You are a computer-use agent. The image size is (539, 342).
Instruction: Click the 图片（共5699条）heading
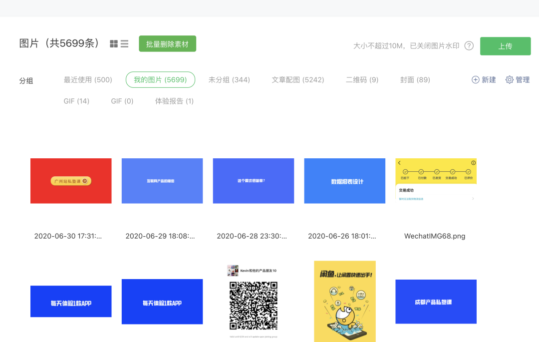[59, 43]
